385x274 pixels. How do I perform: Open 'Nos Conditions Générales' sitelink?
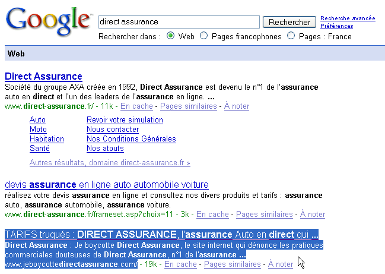(131, 139)
